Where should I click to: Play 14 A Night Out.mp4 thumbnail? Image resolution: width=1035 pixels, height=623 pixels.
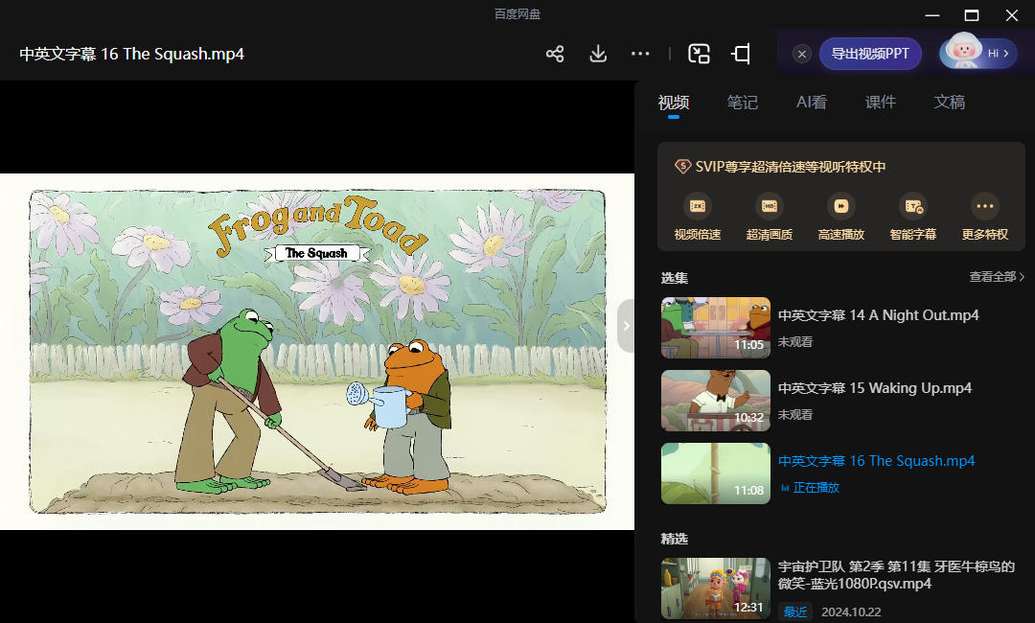[x=715, y=328]
